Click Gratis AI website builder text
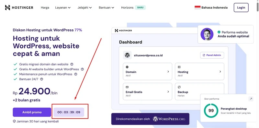 pos(49,69)
